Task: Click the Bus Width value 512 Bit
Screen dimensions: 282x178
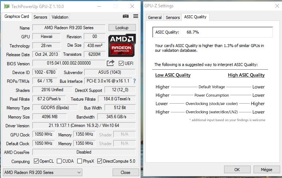Action: click(x=120, y=108)
